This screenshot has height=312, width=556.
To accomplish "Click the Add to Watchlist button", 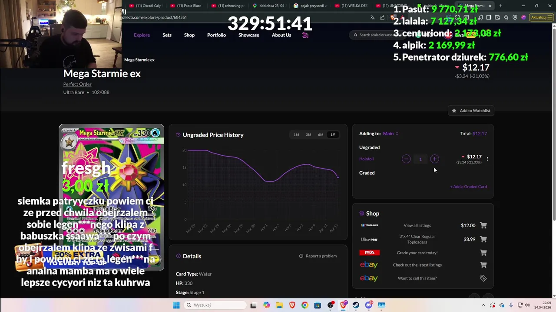I will [x=471, y=110].
